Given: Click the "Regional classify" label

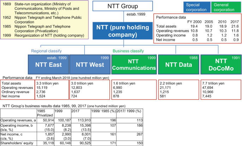Looking at the screenshot, I should coord(46,51).
